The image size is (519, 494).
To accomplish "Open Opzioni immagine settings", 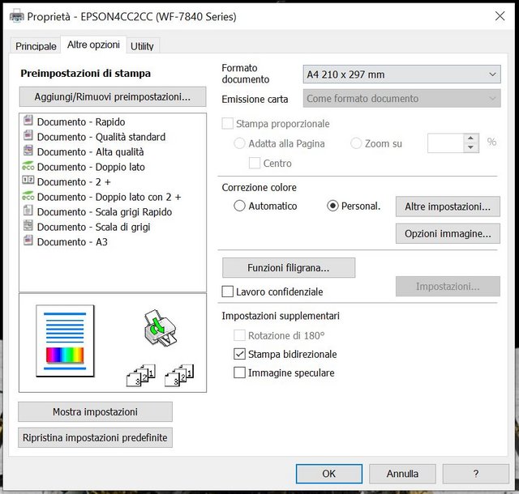I will pyautogui.click(x=448, y=234).
